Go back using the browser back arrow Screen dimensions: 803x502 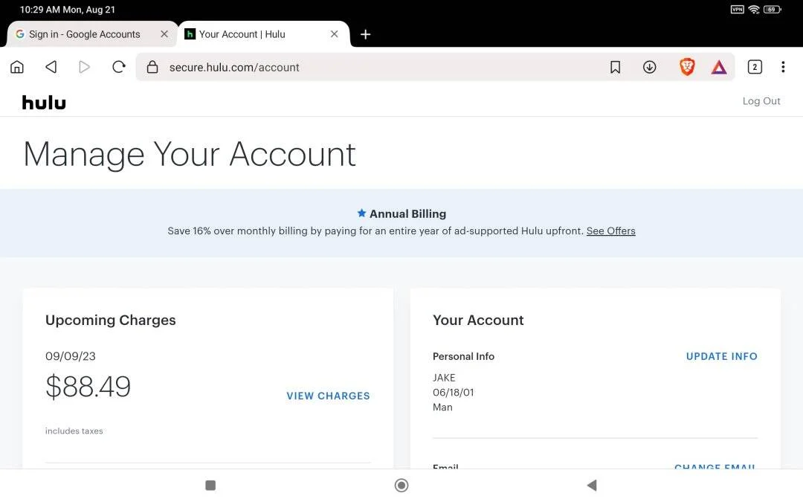point(51,67)
